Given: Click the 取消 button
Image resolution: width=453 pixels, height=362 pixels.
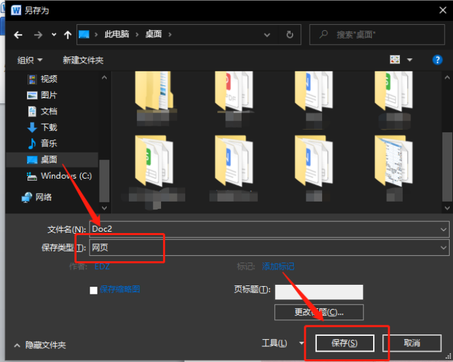Looking at the screenshot, I should tap(412, 343).
